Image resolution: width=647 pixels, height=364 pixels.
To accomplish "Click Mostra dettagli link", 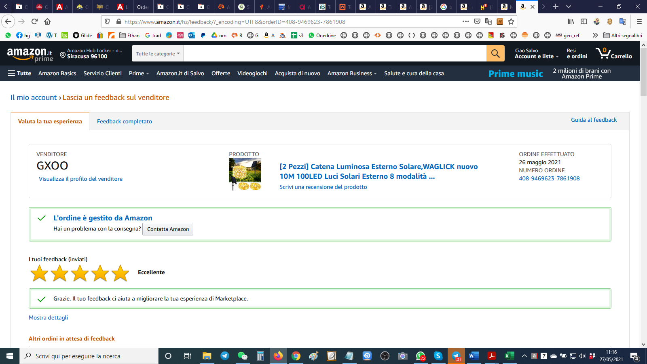I will click(48, 317).
